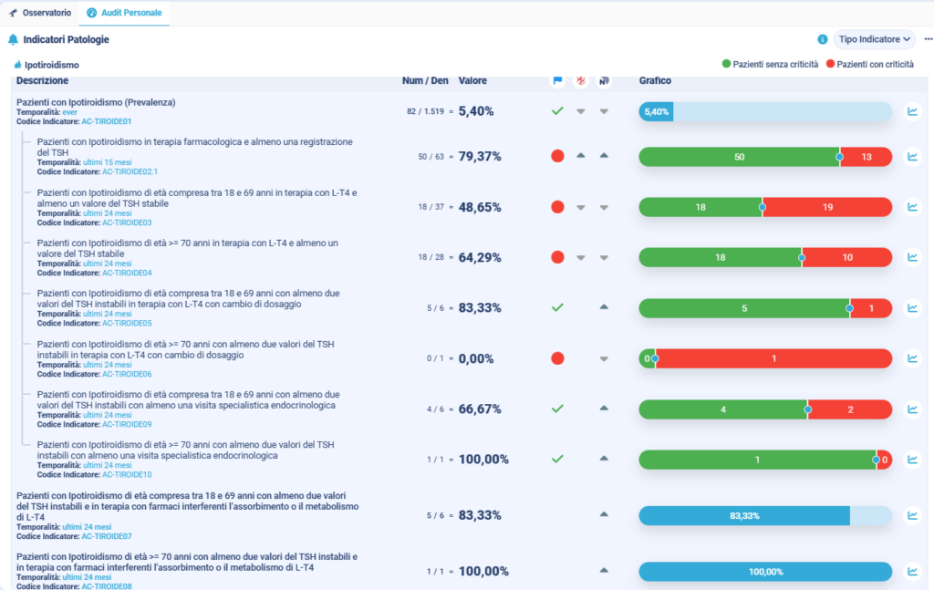Open the three-dot more options menu
934x590 pixels.
click(929, 39)
